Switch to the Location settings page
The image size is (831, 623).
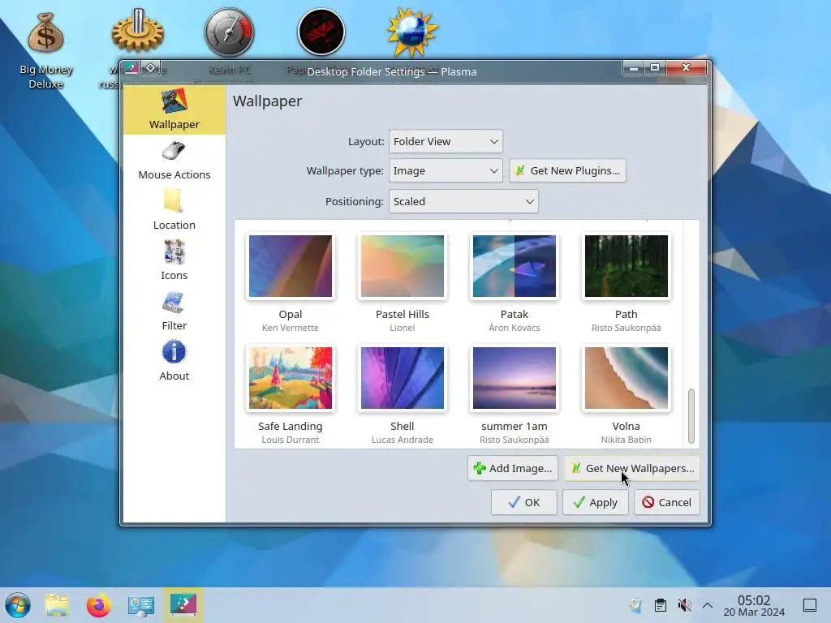tap(174, 211)
